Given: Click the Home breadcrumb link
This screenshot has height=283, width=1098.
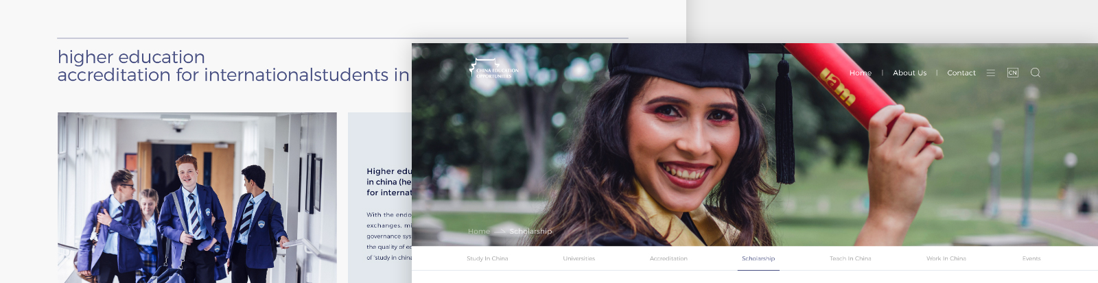Looking at the screenshot, I should [478, 232].
